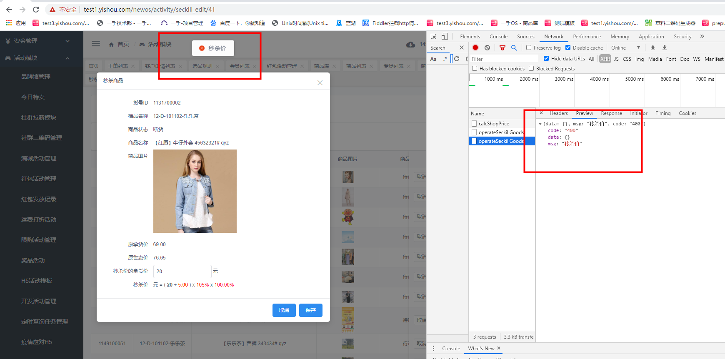Close the 工单列表 page tab

coord(133,66)
